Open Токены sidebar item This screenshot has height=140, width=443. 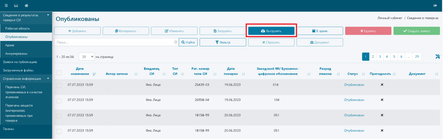[26, 129]
